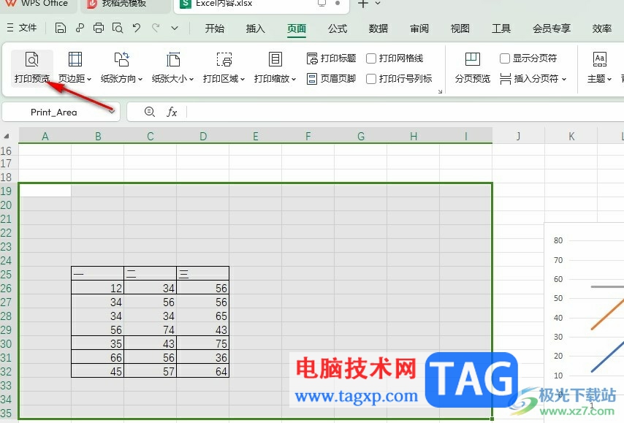Screen dimensions: 624x423
Task: Click the header cell 三 in the table
Action: (203, 274)
